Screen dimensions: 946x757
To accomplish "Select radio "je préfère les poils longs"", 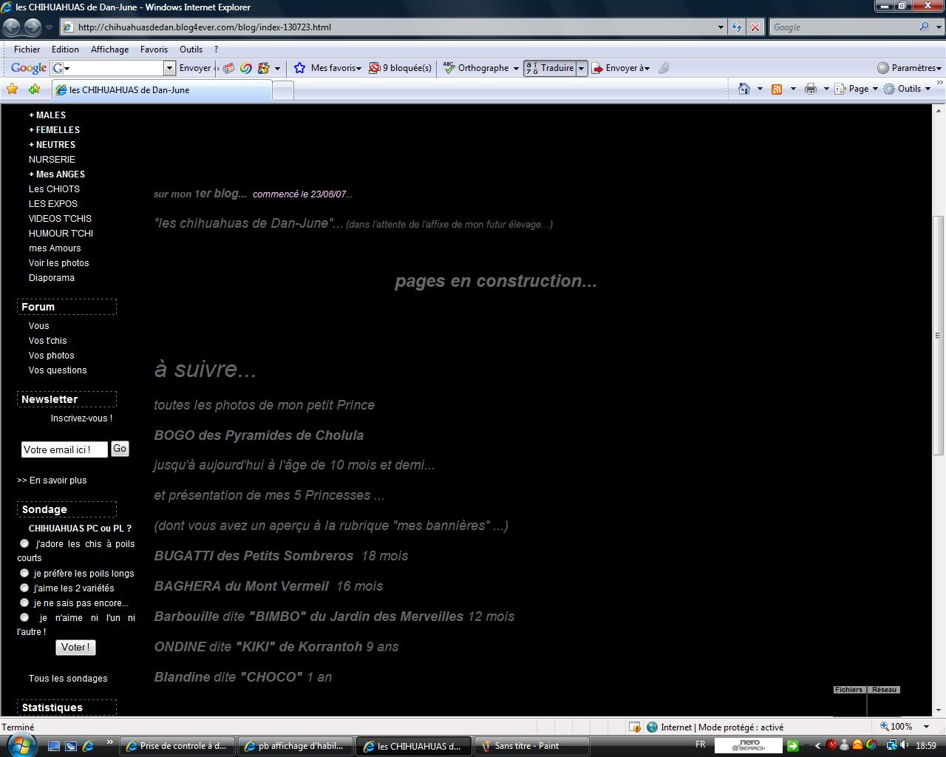I will (x=24, y=573).
